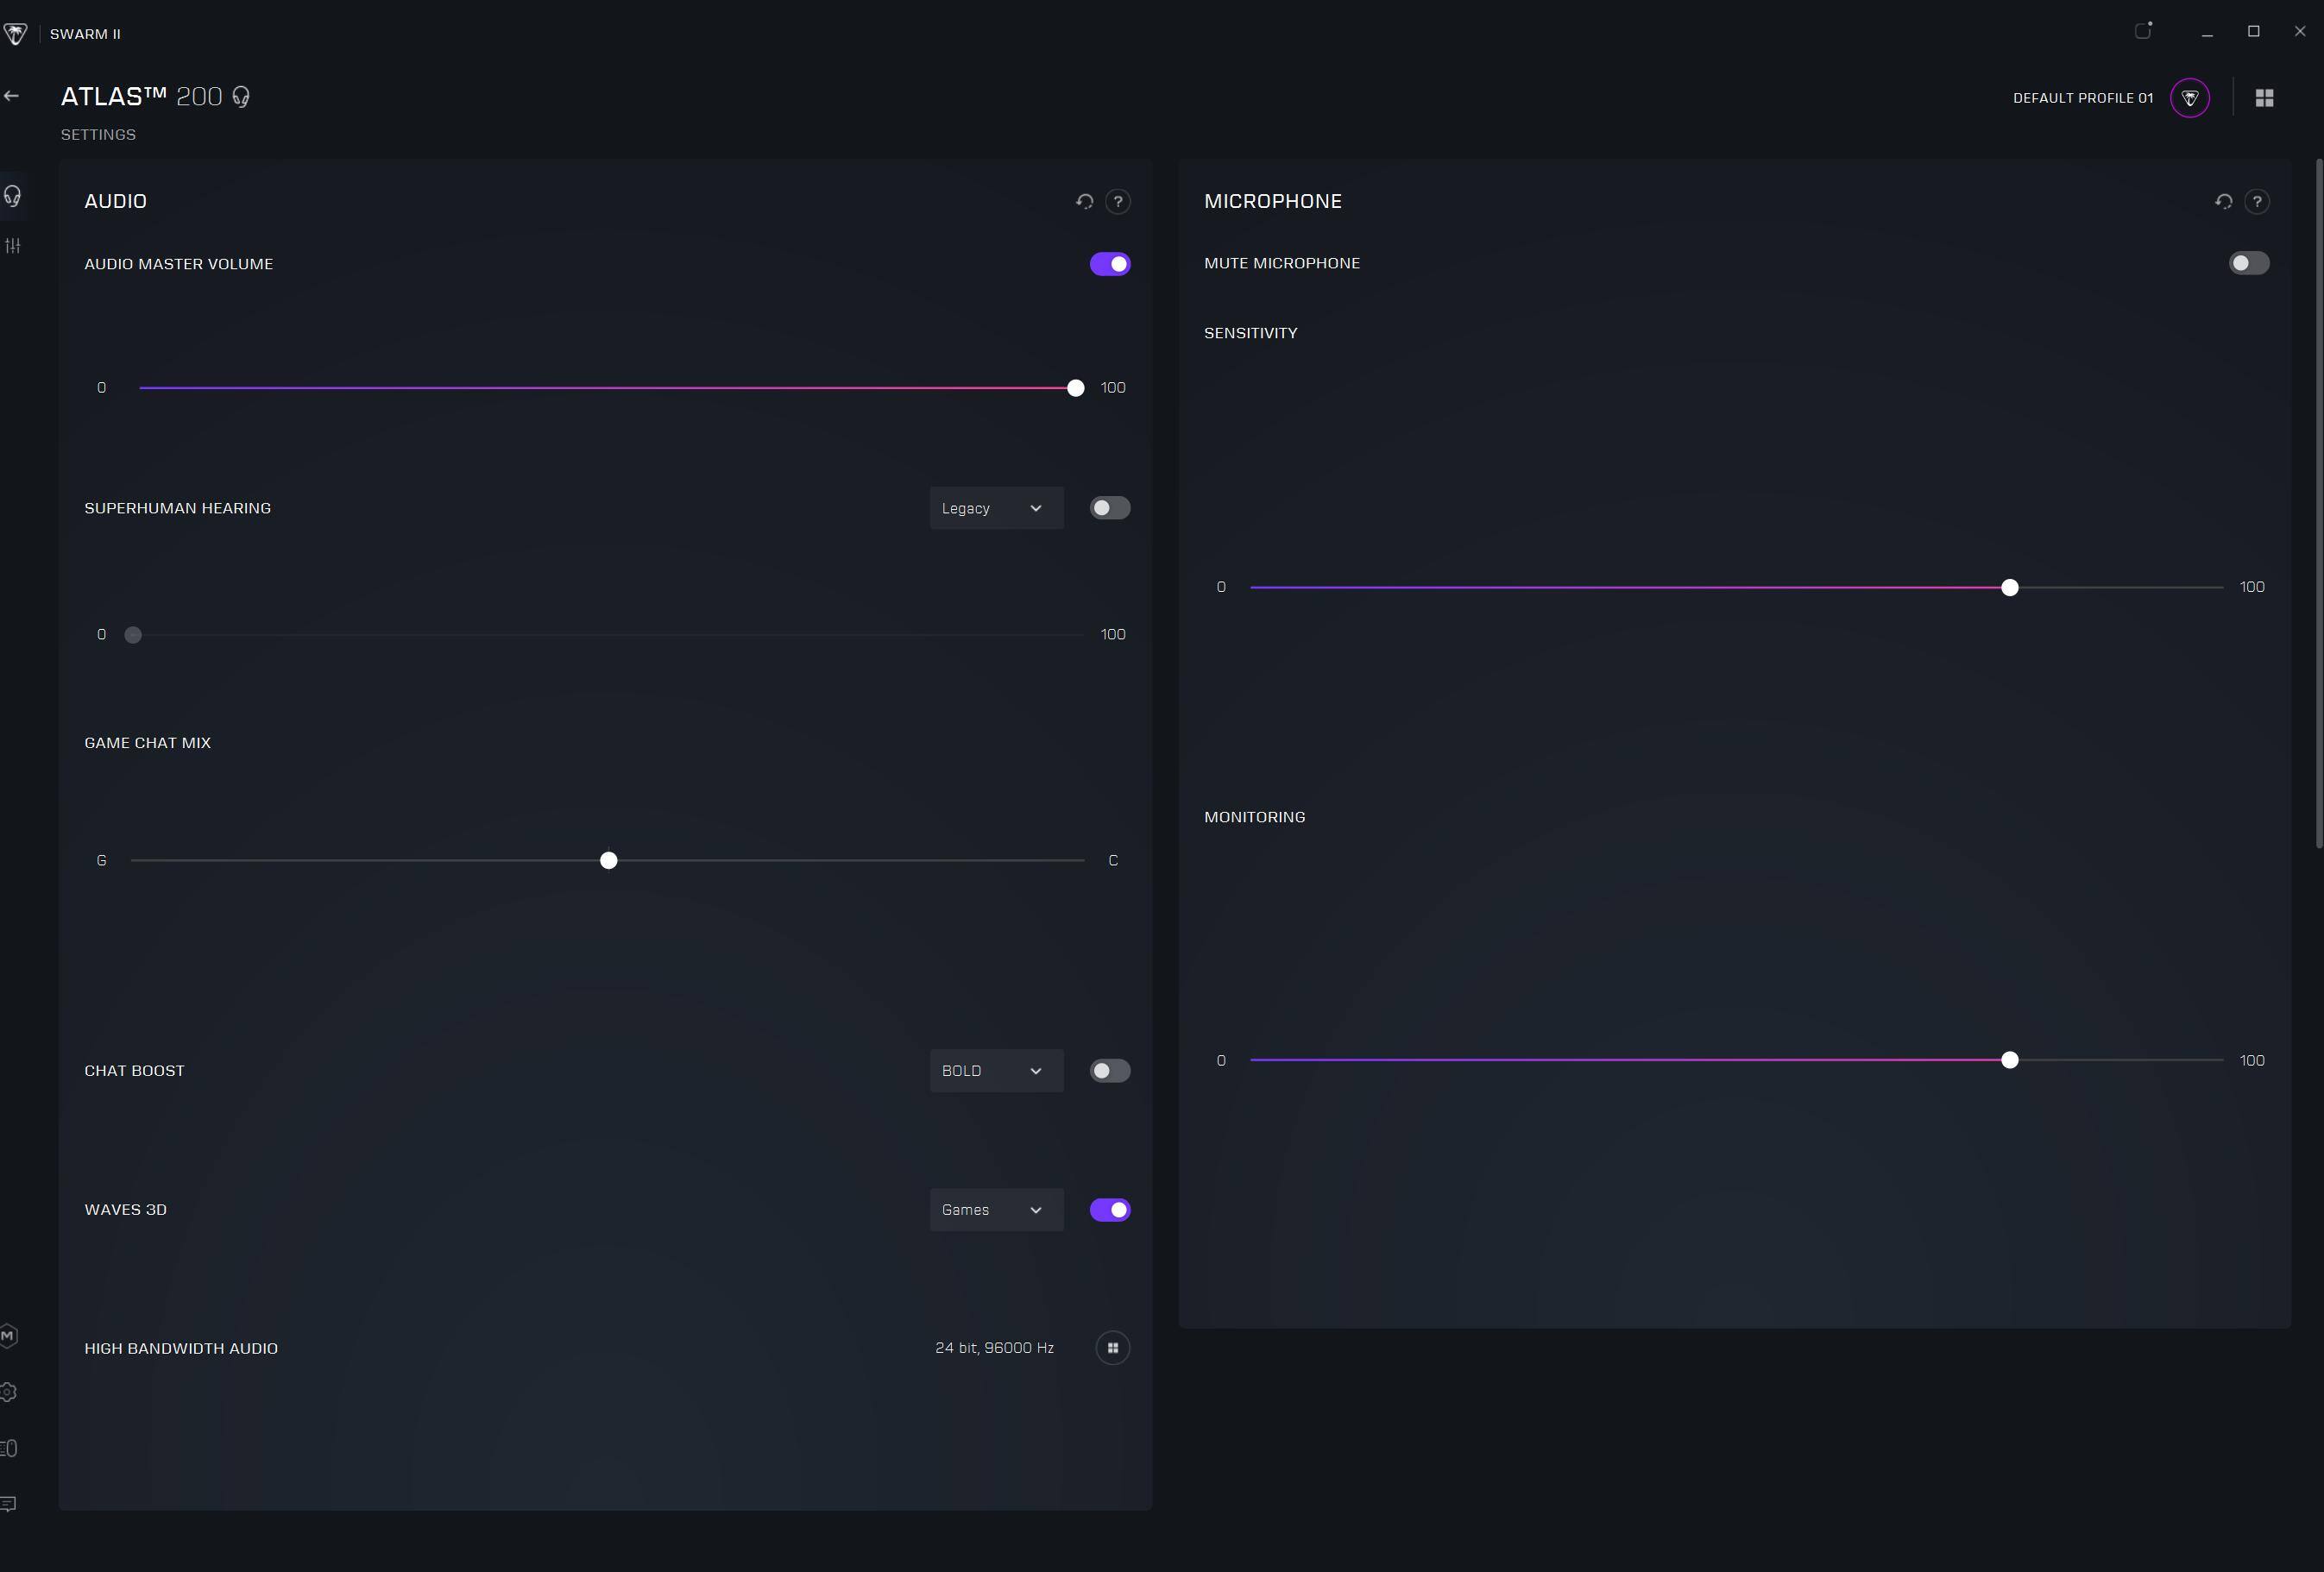Reset Microphone settings with the restore icon
2324x1572 pixels.
2223,201
